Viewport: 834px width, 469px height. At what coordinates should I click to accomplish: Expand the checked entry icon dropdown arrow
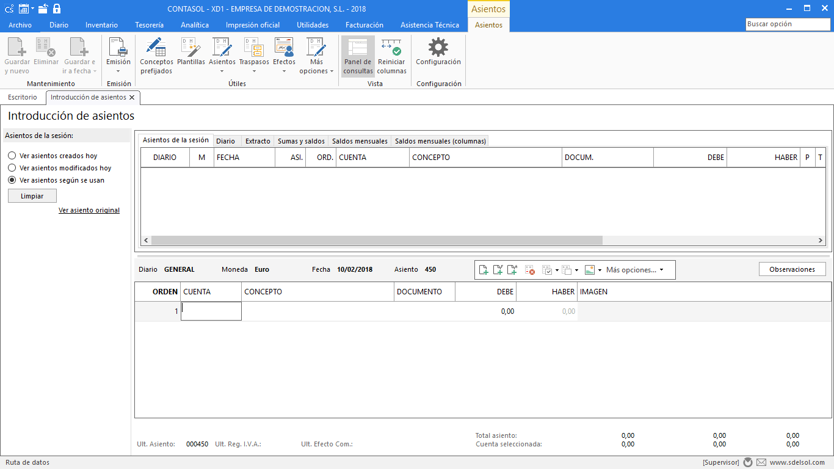tap(557, 270)
